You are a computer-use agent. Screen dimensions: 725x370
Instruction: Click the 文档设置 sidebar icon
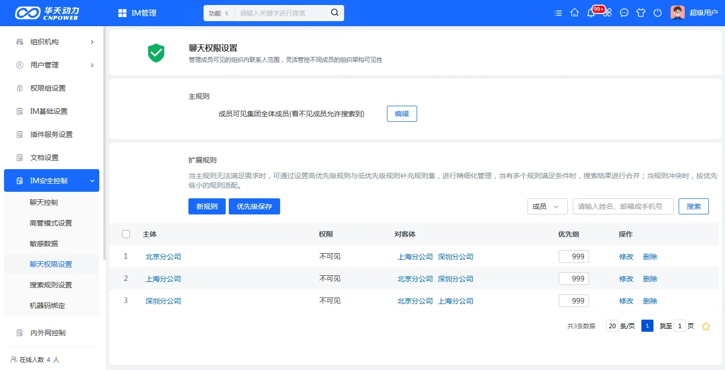(x=20, y=158)
